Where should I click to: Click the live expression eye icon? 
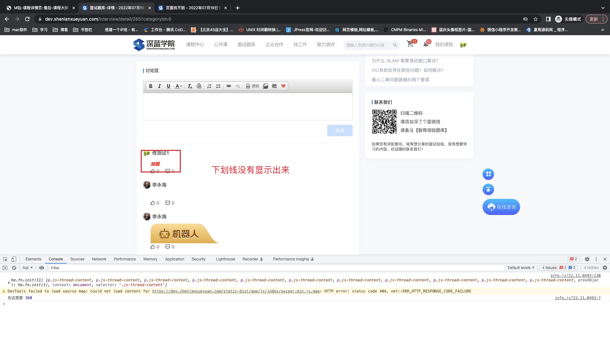click(x=42, y=268)
